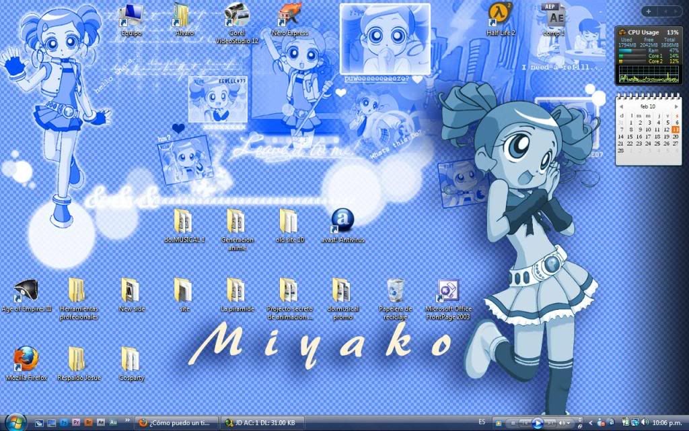The height and width of the screenshot is (431, 689).
Task: Open the Generacion anime folder
Action: (237, 230)
